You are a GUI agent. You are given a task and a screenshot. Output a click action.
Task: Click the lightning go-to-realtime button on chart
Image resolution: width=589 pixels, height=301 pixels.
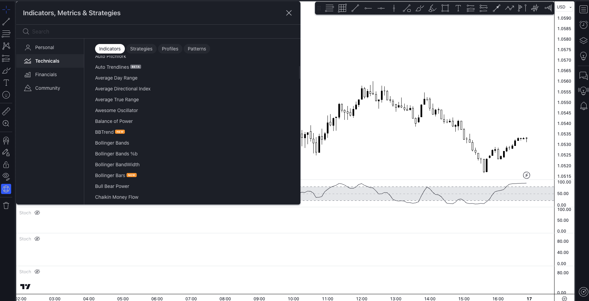526,175
